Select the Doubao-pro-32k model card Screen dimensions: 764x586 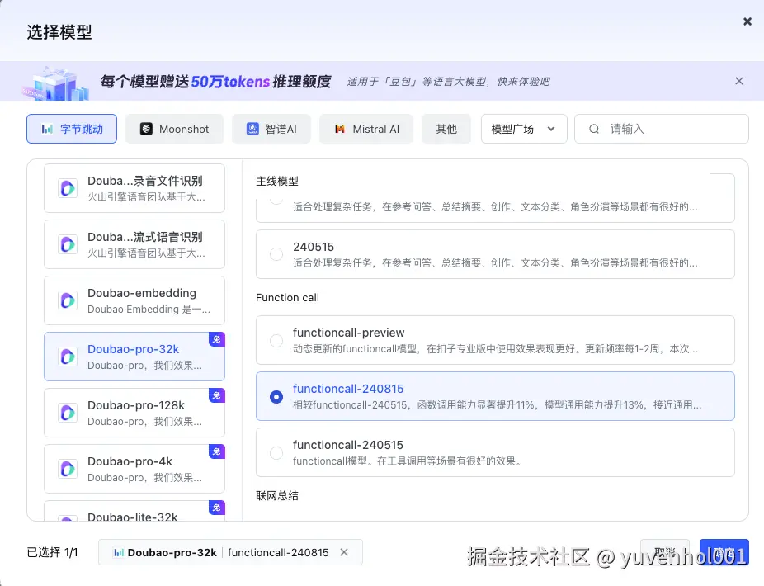click(134, 357)
